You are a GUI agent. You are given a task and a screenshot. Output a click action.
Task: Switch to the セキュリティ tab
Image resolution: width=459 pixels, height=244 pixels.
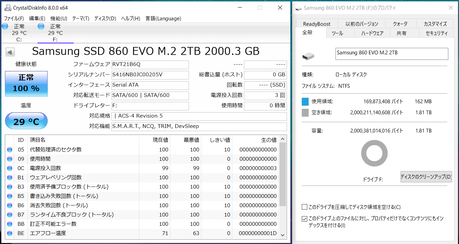coord(437,33)
